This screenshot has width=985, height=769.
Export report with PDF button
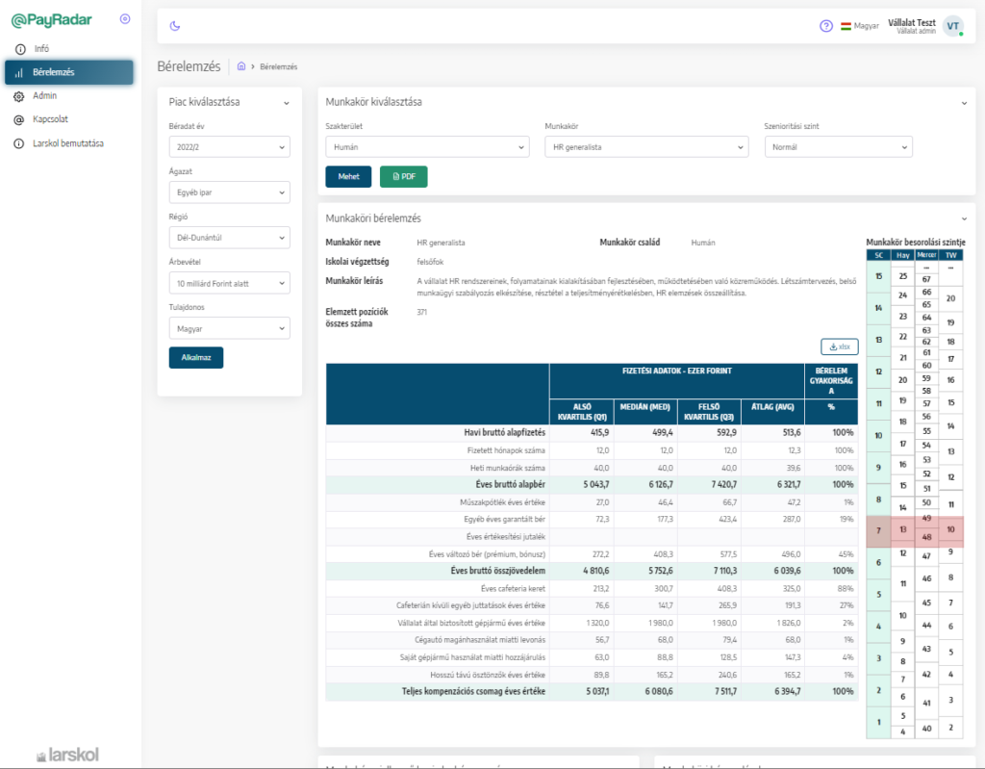point(403,177)
